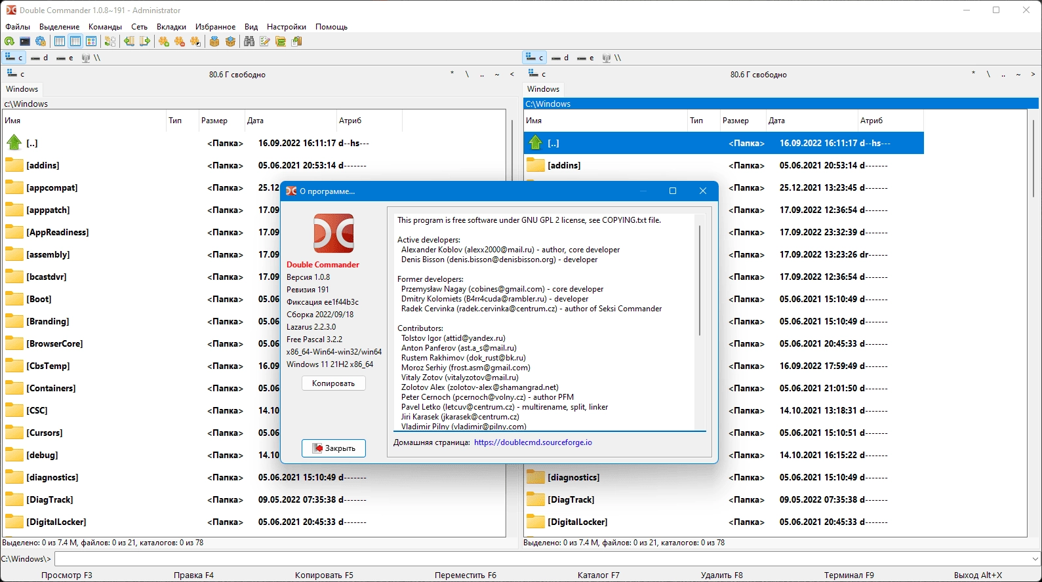The image size is (1042, 582).
Task: Click the Refresh panel toolbar icon
Action: click(9, 41)
